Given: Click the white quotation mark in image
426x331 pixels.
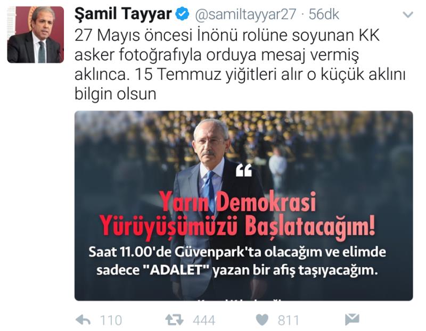Looking at the screenshot, I should [244, 170].
